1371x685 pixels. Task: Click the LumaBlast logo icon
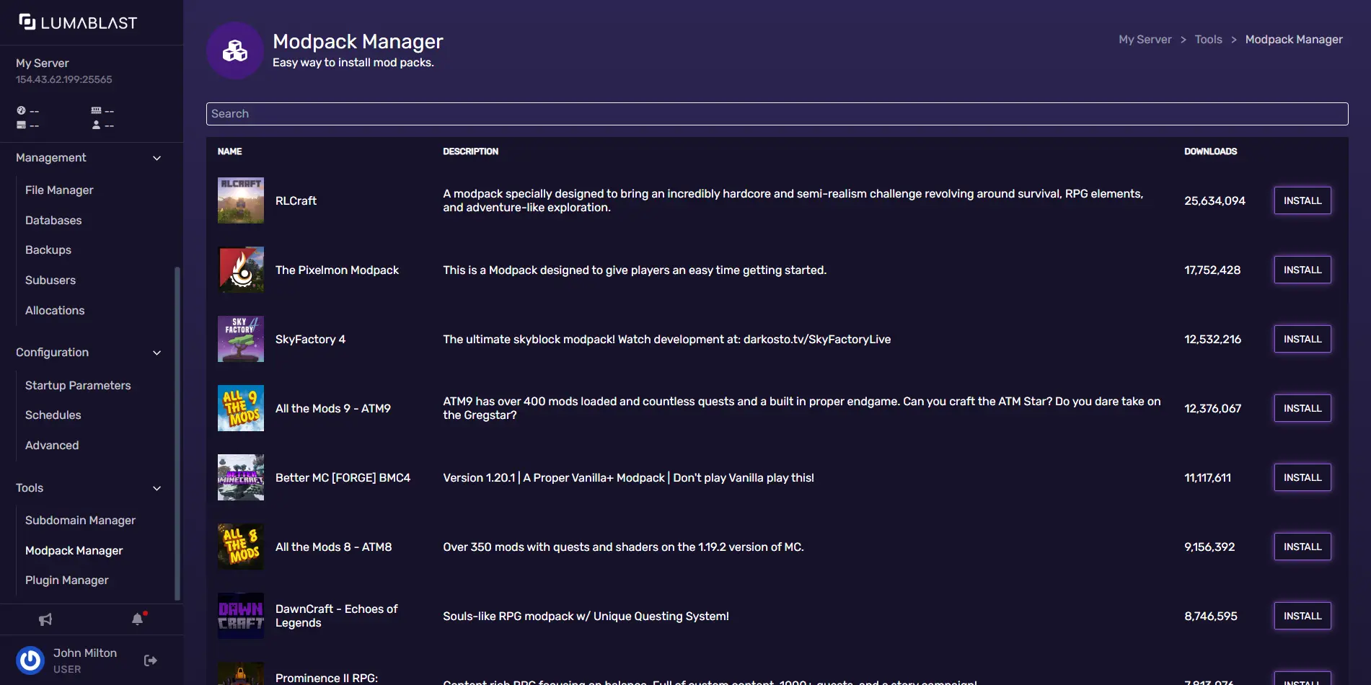[x=27, y=22]
